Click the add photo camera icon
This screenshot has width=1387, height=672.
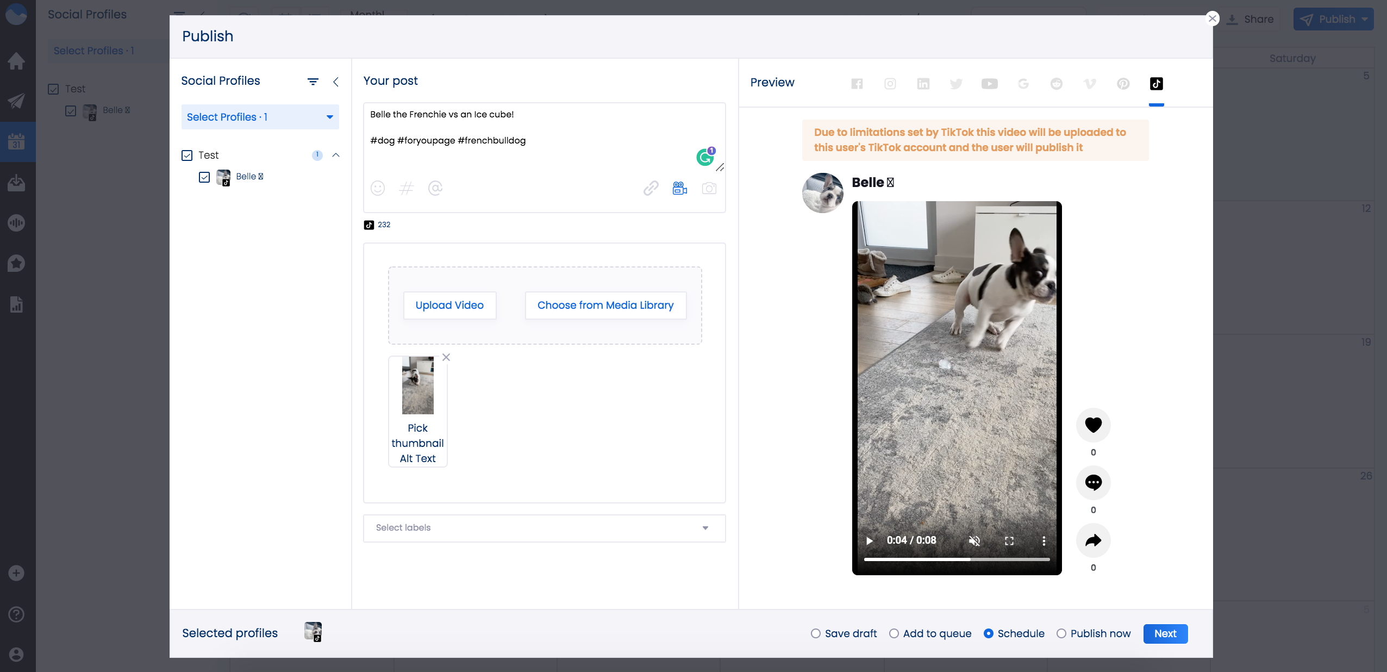coord(709,188)
